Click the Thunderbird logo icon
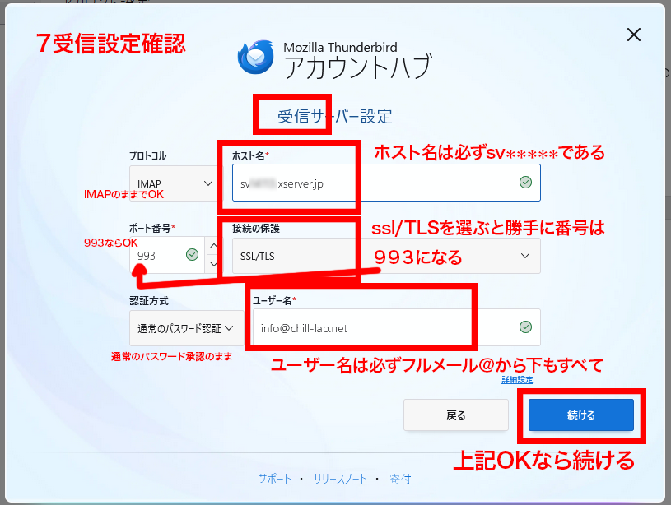Screen dimensions: 671x505 point(256,57)
